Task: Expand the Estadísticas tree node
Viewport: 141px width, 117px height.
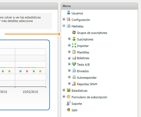Action: coord(64,90)
